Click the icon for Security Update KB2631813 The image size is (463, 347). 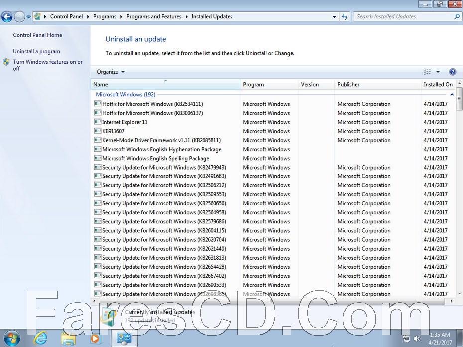point(98,257)
